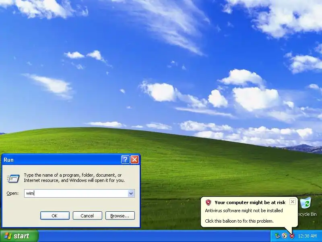This screenshot has height=242, width=322.
Task: Click the shield icon in the risk balloon
Action: coord(208,202)
